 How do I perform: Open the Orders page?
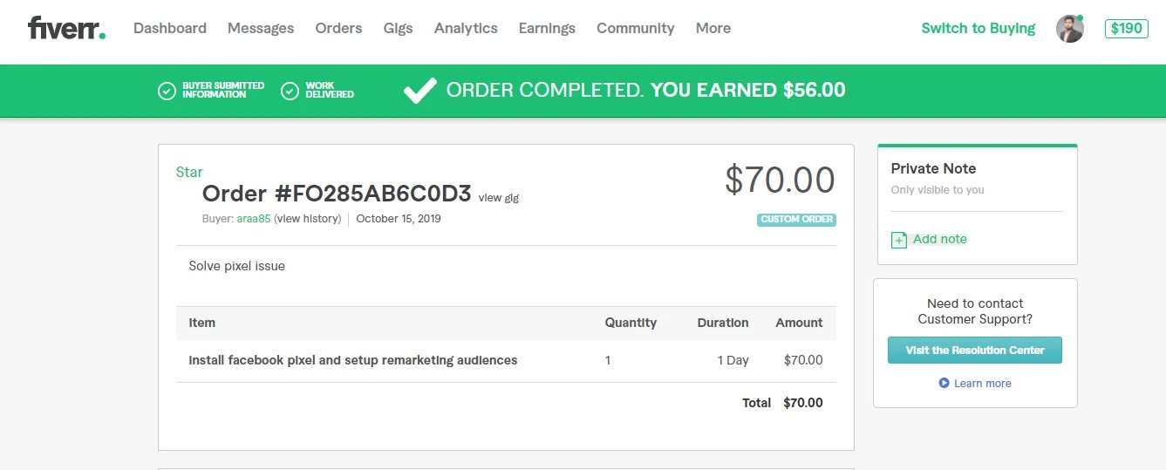(x=338, y=29)
